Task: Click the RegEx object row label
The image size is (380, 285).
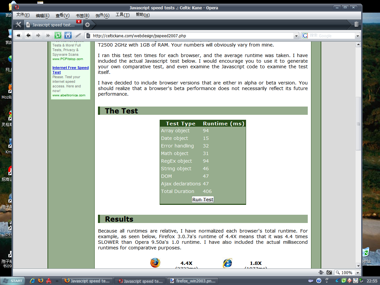Action: point(176,161)
